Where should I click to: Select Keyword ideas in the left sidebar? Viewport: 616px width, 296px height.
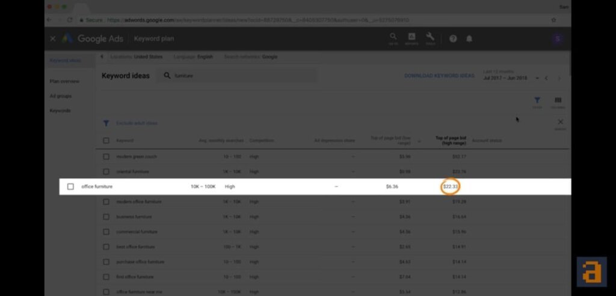click(x=65, y=61)
